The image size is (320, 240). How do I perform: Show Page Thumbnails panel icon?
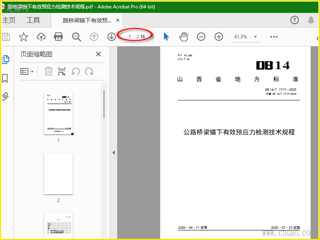point(6,60)
